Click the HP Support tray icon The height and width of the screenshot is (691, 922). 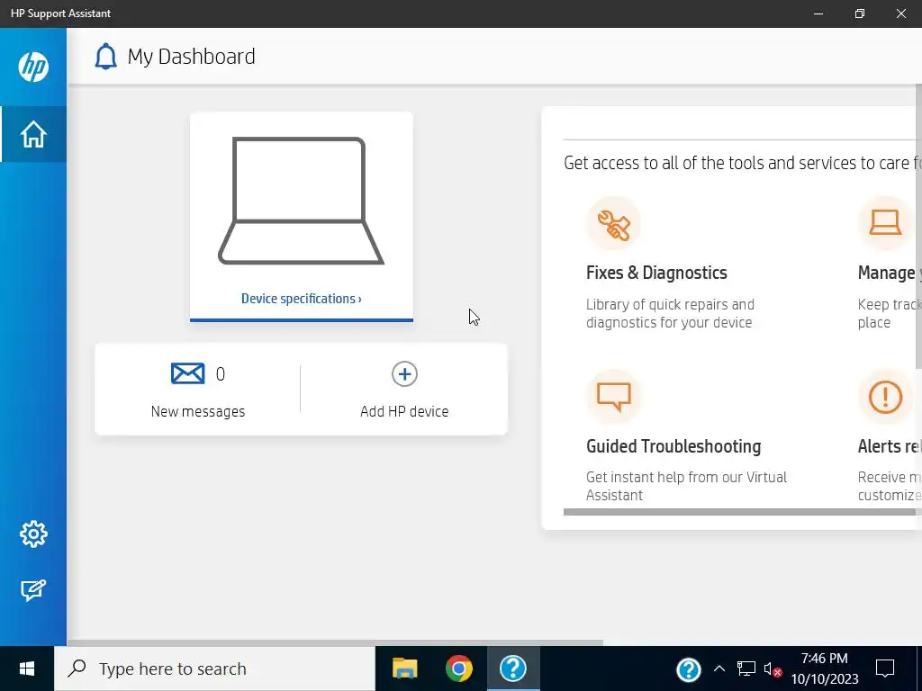[x=689, y=669]
